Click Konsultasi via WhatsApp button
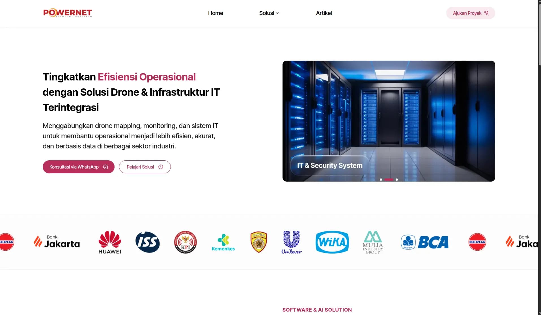Image resolution: width=541 pixels, height=315 pixels. (79, 167)
